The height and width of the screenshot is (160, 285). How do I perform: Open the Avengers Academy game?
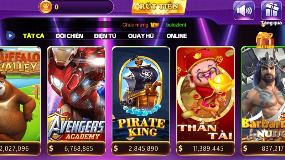coord(76,94)
